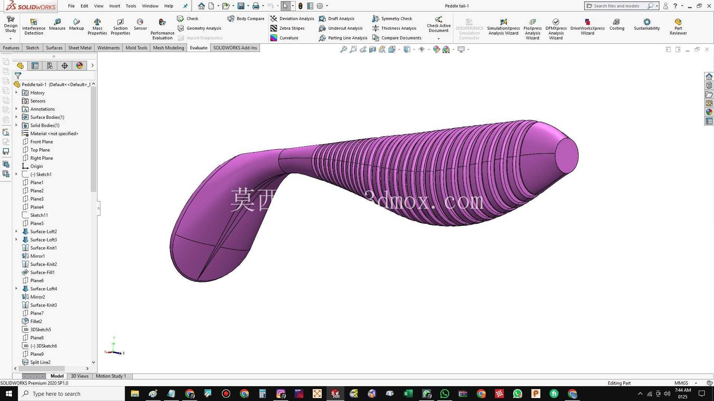714x401 pixels.
Task: Expand the History folder
Action: (16, 93)
